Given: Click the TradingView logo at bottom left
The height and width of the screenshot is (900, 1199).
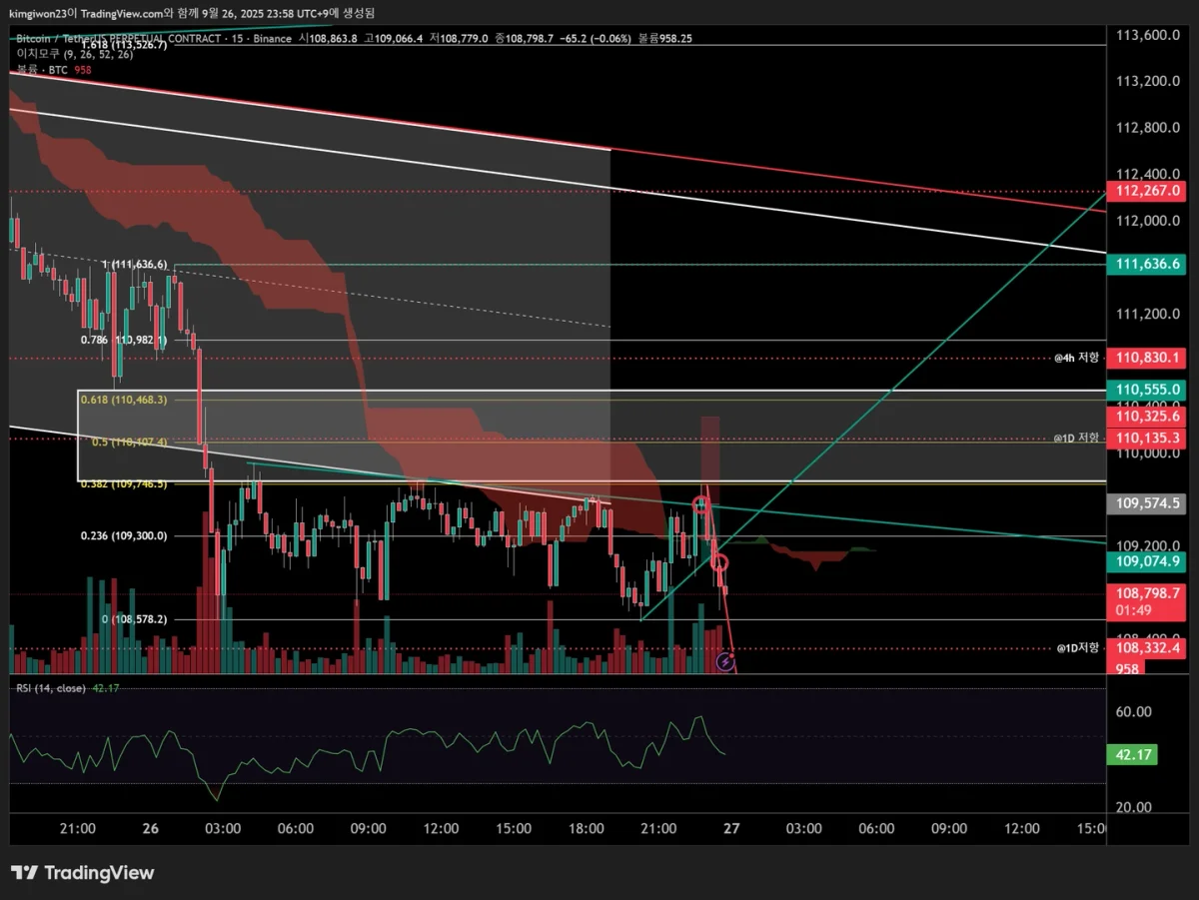Looking at the screenshot, I should (x=83, y=873).
